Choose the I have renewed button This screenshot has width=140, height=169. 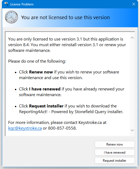pyautogui.click(x=115, y=153)
